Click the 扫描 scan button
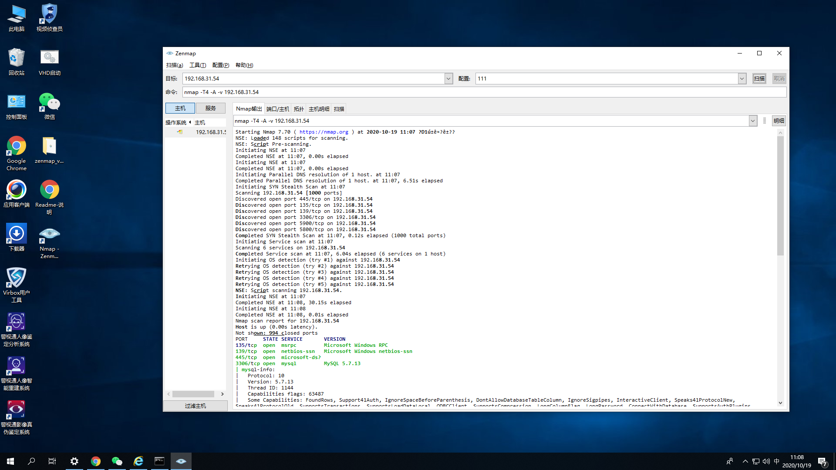This screenshot has height=470, width=836. [x=759, y=79]
